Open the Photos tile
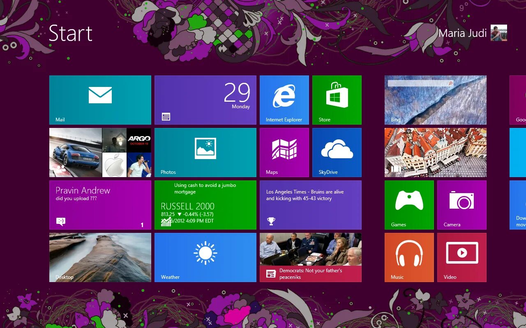526x328 pixels. click(x=205, y=153)
